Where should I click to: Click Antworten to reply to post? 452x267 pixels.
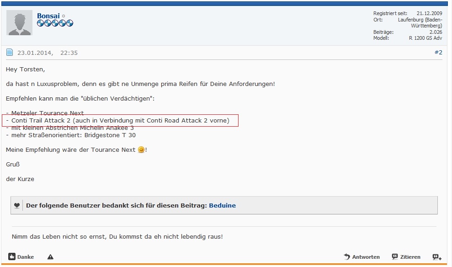(x=362, y=257)
